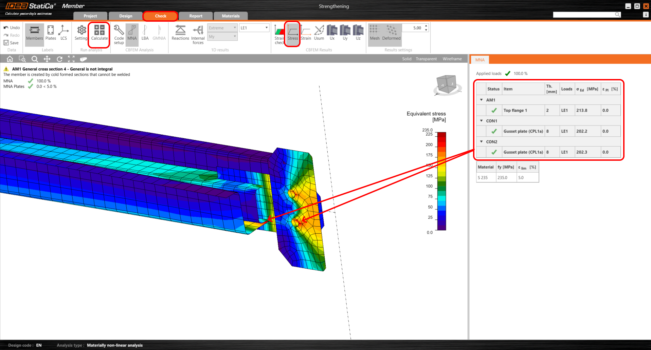Click the search field at top right

pos(584,15)
